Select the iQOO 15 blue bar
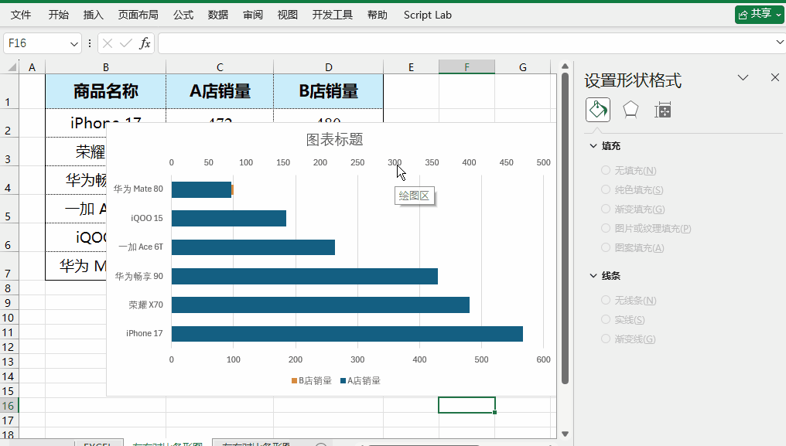786x446 pixels. pos(228,218)
